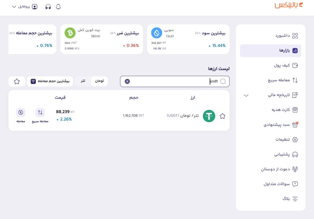The image size is (314, 219).
Task: Favorite the تتر / تومان row star
Action: pyautogui.click(x=222, y=116)
